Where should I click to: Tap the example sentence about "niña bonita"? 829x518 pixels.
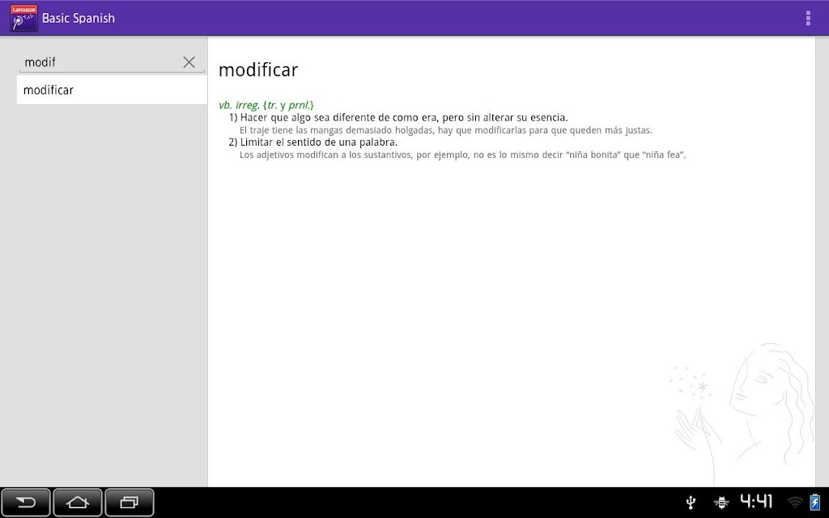pyautogui.click(x=462, y=155)
